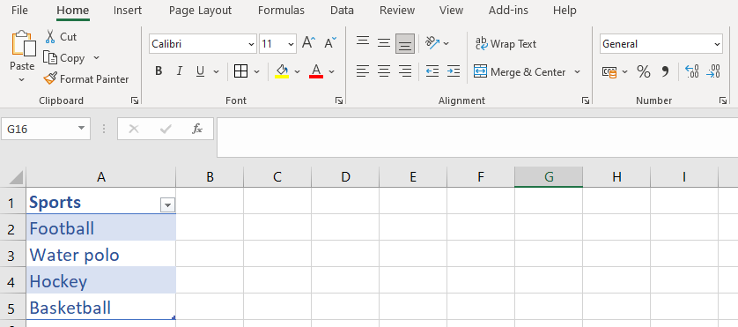Screen dimensions: 738x327
Task: Center text horizontally
Action: point(384,71)
